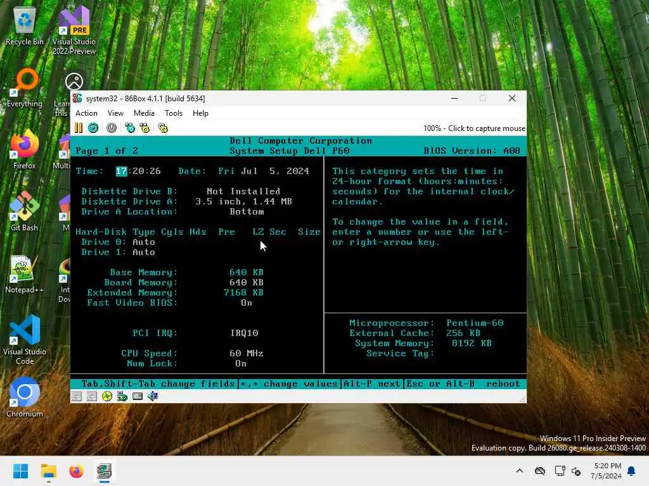The height and width of the screenshot is (486, 649).
Task: Select the highlighted hour field 17
Action: click(121, 171)
